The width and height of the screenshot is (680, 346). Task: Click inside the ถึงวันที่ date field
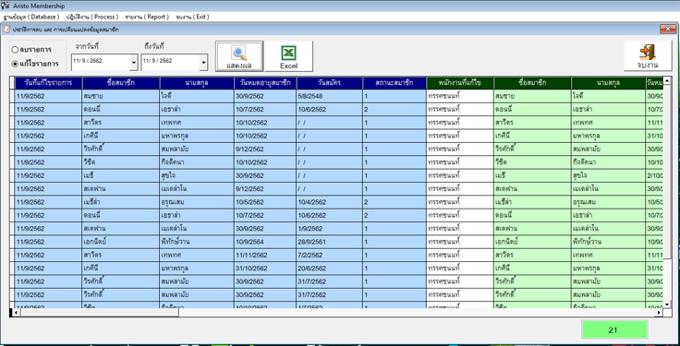tap(170, 63)
